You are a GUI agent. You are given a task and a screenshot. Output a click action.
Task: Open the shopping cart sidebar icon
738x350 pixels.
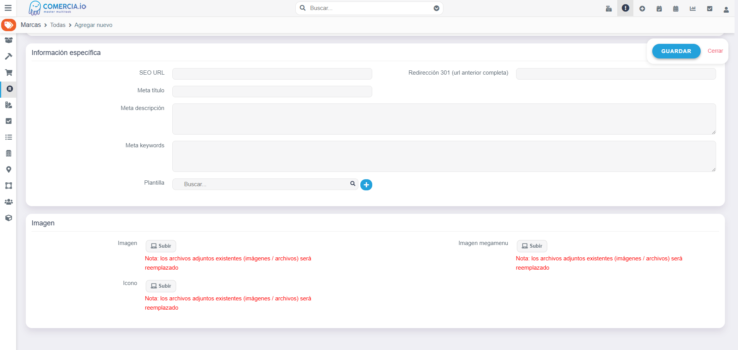point(8,72)
